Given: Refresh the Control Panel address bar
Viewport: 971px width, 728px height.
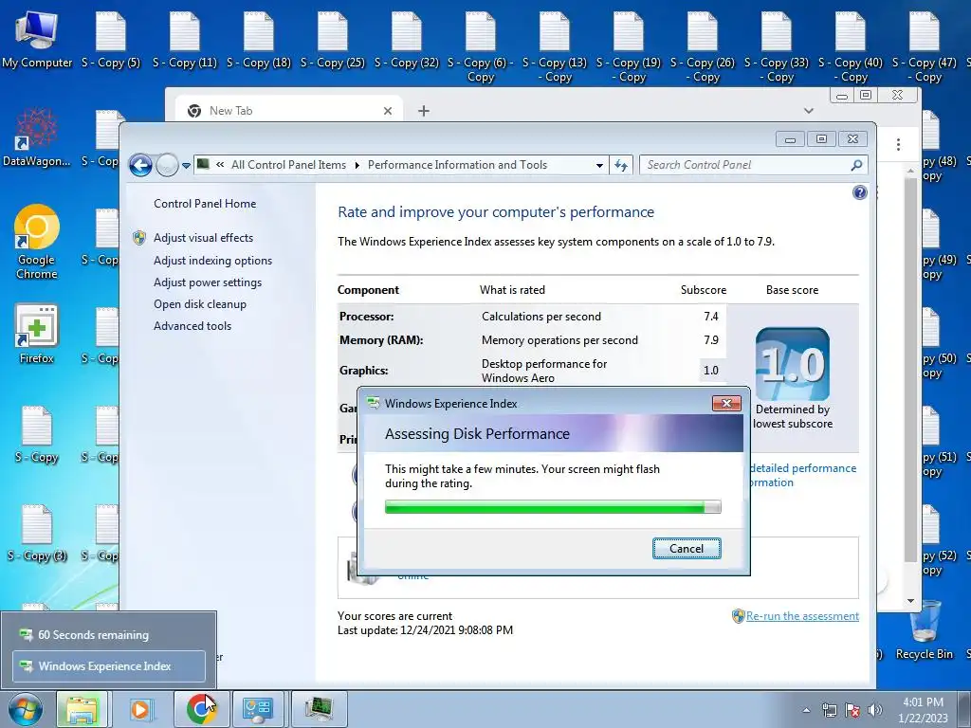Looking at the screenshot, I should (x=621, y=165).
